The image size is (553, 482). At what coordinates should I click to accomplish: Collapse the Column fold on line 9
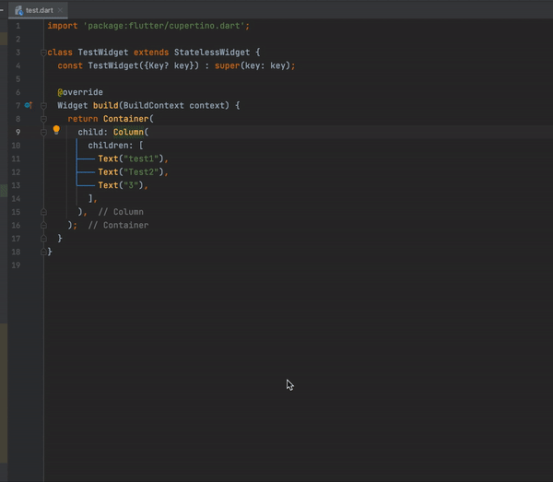point(43,132)
